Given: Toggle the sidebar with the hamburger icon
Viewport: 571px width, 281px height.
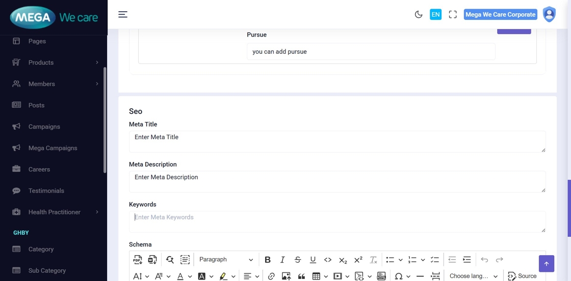Looking at the screenshot, I should click(x=123, y=15).
